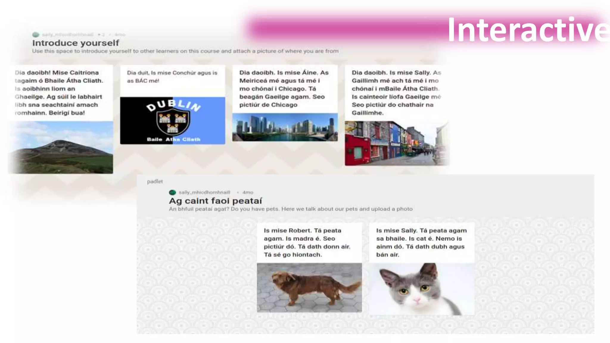Select Áine's Chicago post text
The image size is (610, 343).
pyautogui.click(x=284, y=89)
